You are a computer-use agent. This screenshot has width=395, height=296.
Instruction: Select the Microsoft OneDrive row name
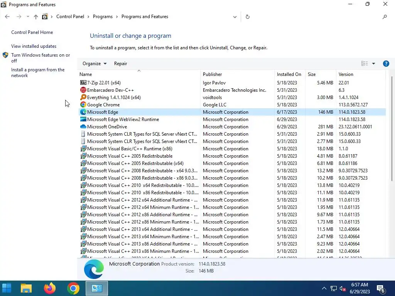point(107,126)
